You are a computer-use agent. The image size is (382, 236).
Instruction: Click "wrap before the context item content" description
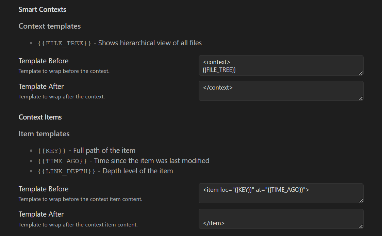click(x=80, y=199)
